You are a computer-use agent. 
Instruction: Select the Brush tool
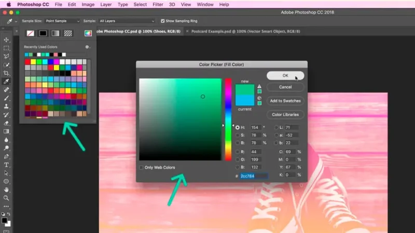coord(6,98)
